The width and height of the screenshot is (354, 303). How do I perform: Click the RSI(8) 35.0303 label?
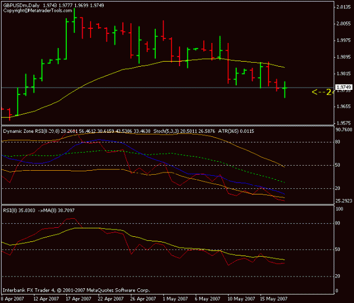click(x=19, y=210)
